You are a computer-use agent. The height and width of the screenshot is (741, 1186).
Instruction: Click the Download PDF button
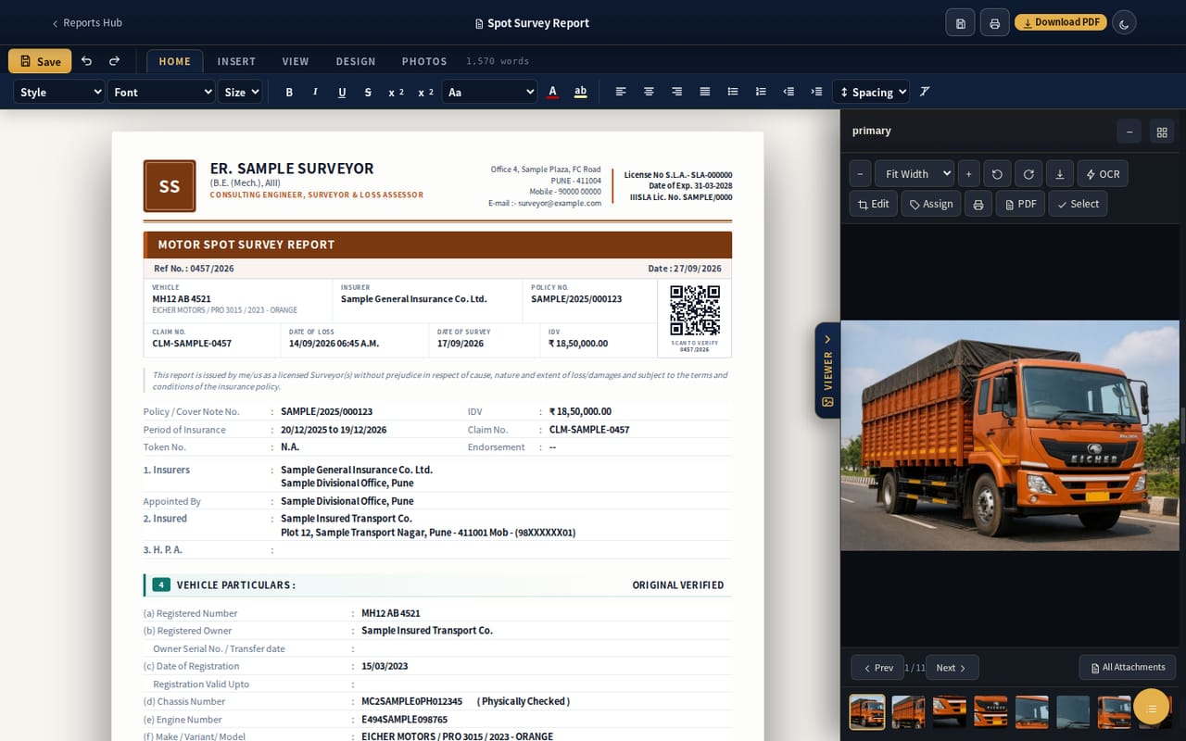click(x=1060, y=22)
